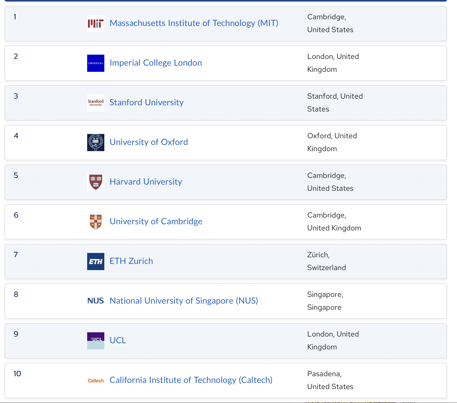The image size is (457, 403).
Task: Click the University of Cambridge crest
Action: 95,222
